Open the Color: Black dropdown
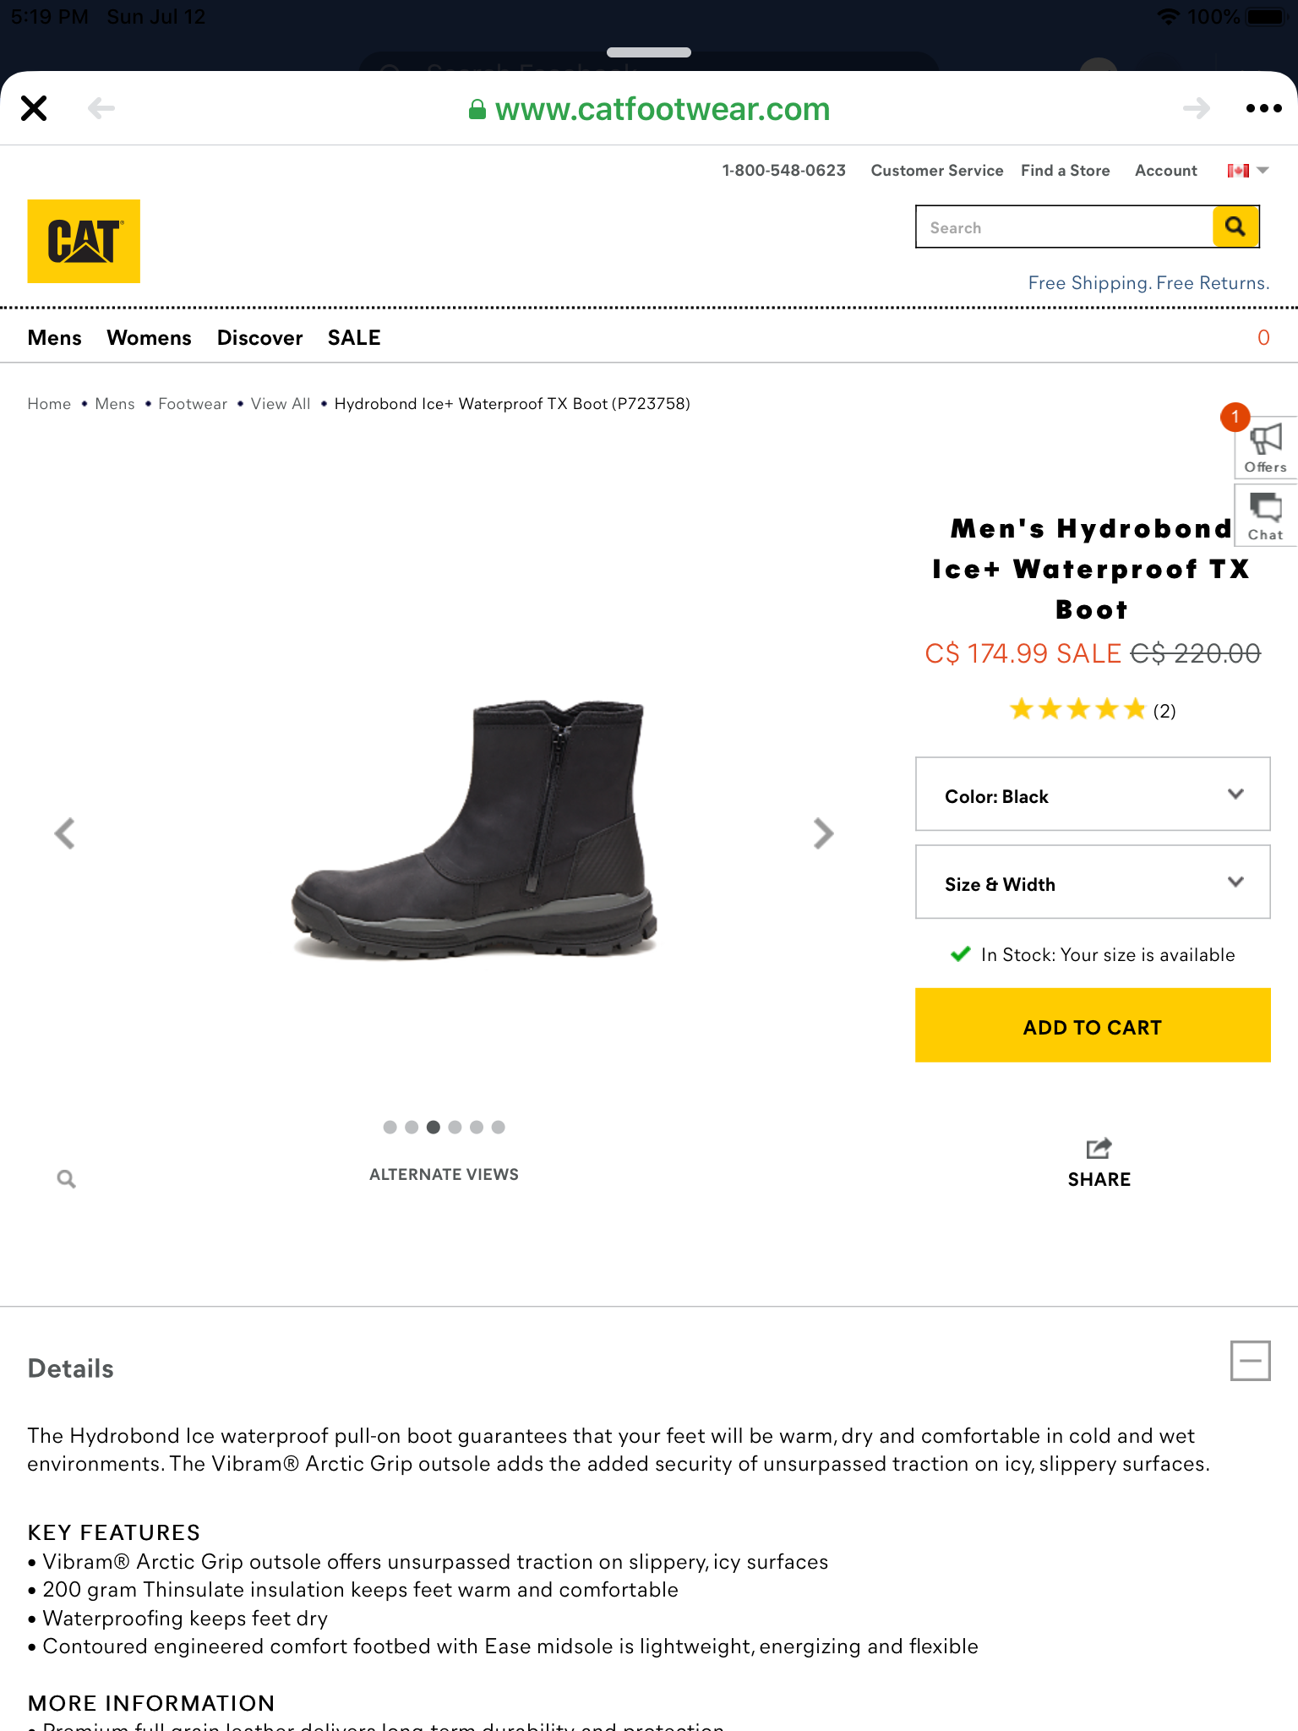Image resolution: width=1298 pixels, height=1731 pixels. click(x=1092, y=795)
